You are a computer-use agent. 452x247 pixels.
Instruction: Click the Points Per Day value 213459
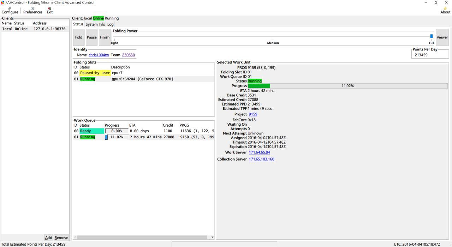click(421, 55)
